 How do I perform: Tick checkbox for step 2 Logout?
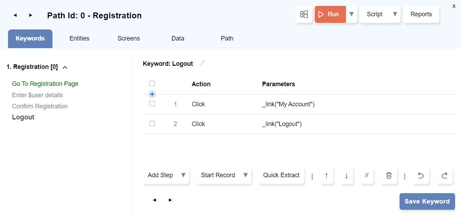pos(152,124)
